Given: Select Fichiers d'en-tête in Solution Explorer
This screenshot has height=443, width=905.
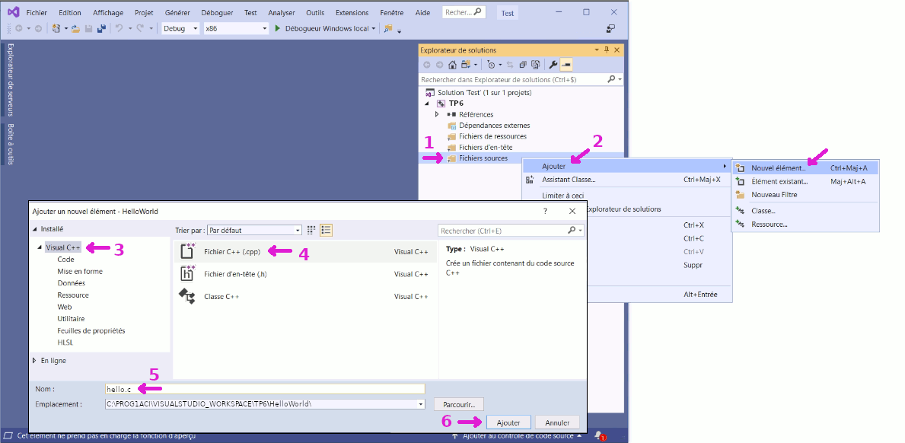Looking at the screenshot, I should point(486,147).
